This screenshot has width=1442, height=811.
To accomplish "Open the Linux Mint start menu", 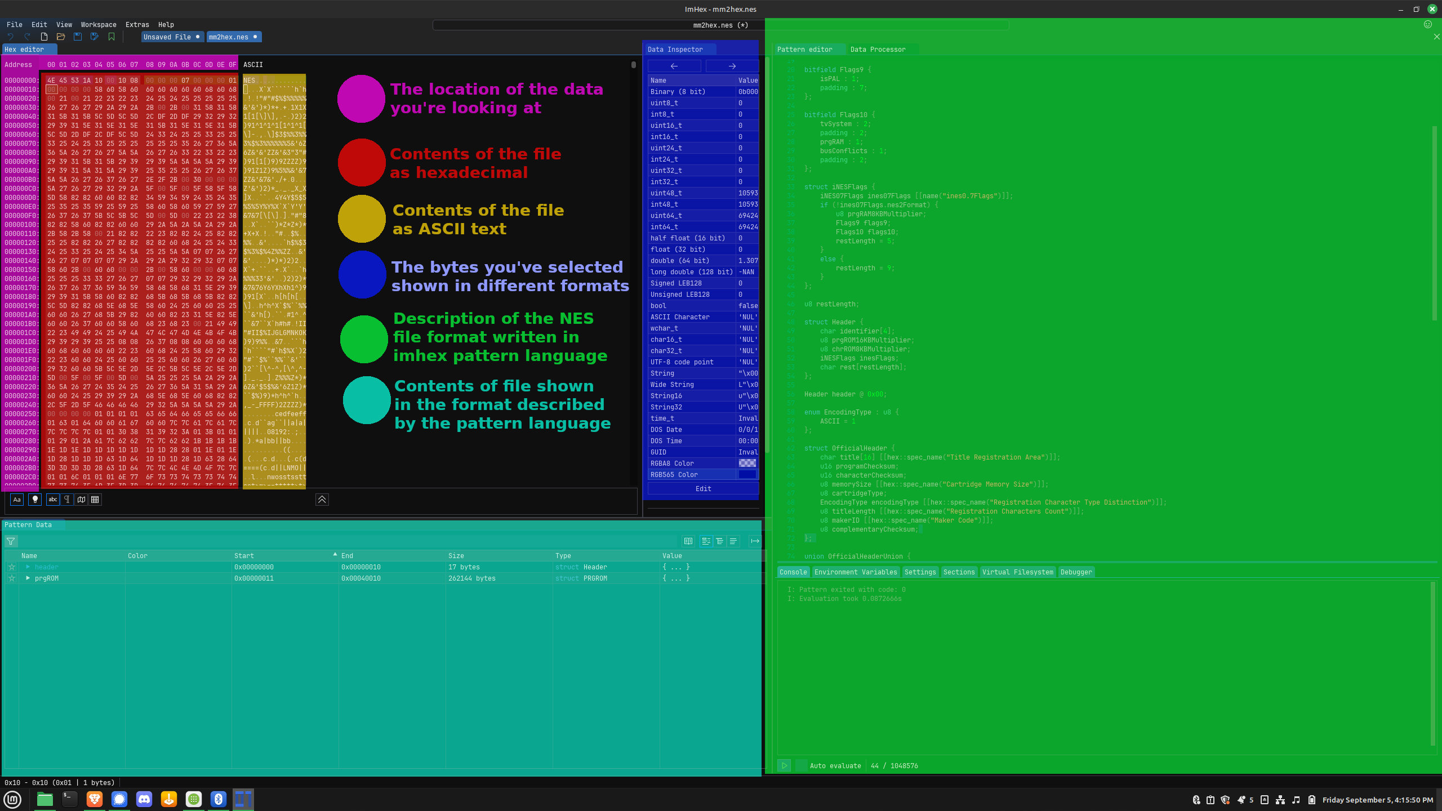I will (12, 799).
